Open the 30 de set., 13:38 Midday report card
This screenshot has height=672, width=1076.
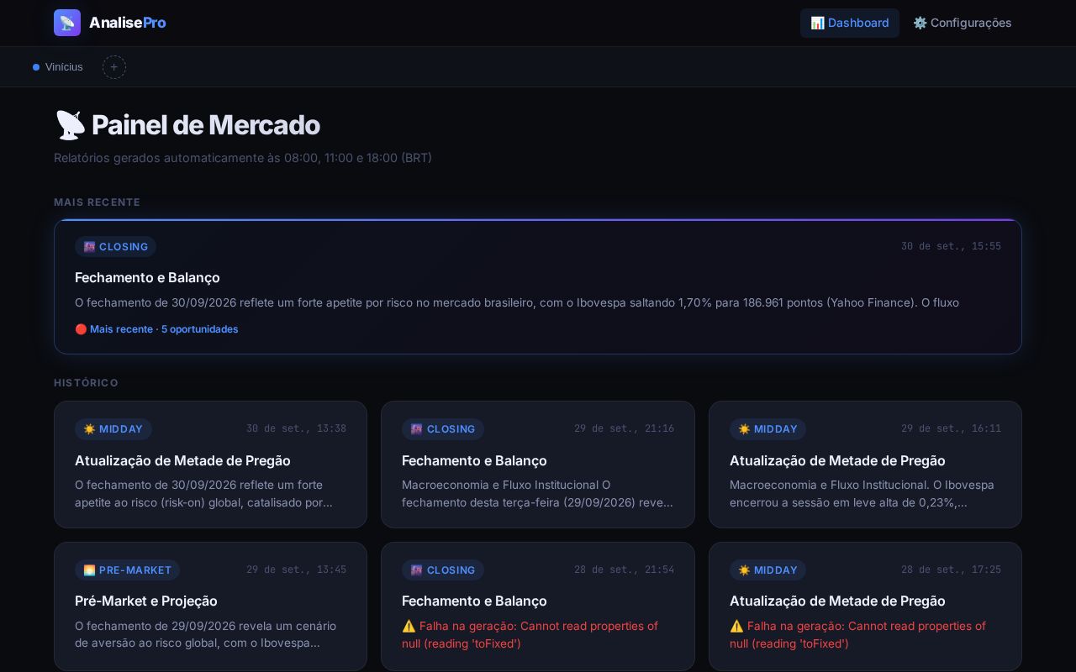(x=210, y=465)
